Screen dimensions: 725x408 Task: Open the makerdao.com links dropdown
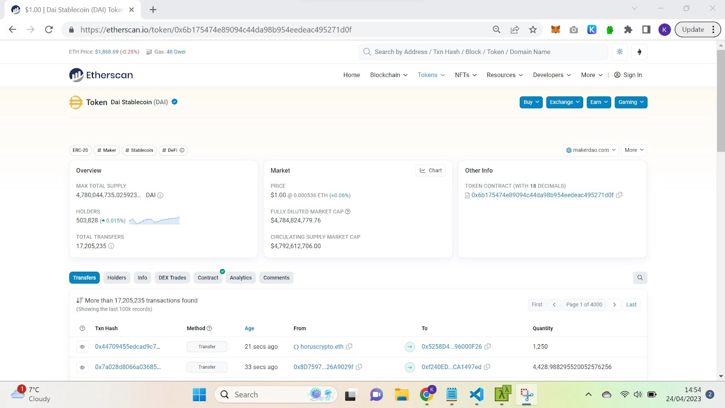coord(591,150)
